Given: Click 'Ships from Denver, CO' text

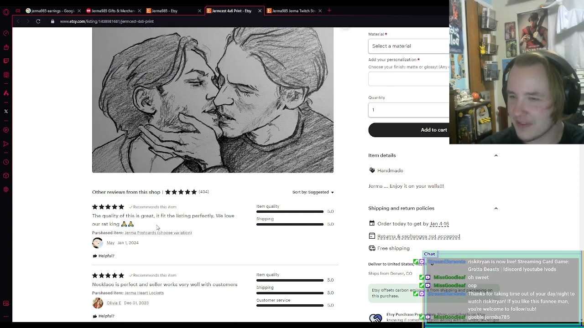Looking at the screenshot, I should [x=390, y=273].
